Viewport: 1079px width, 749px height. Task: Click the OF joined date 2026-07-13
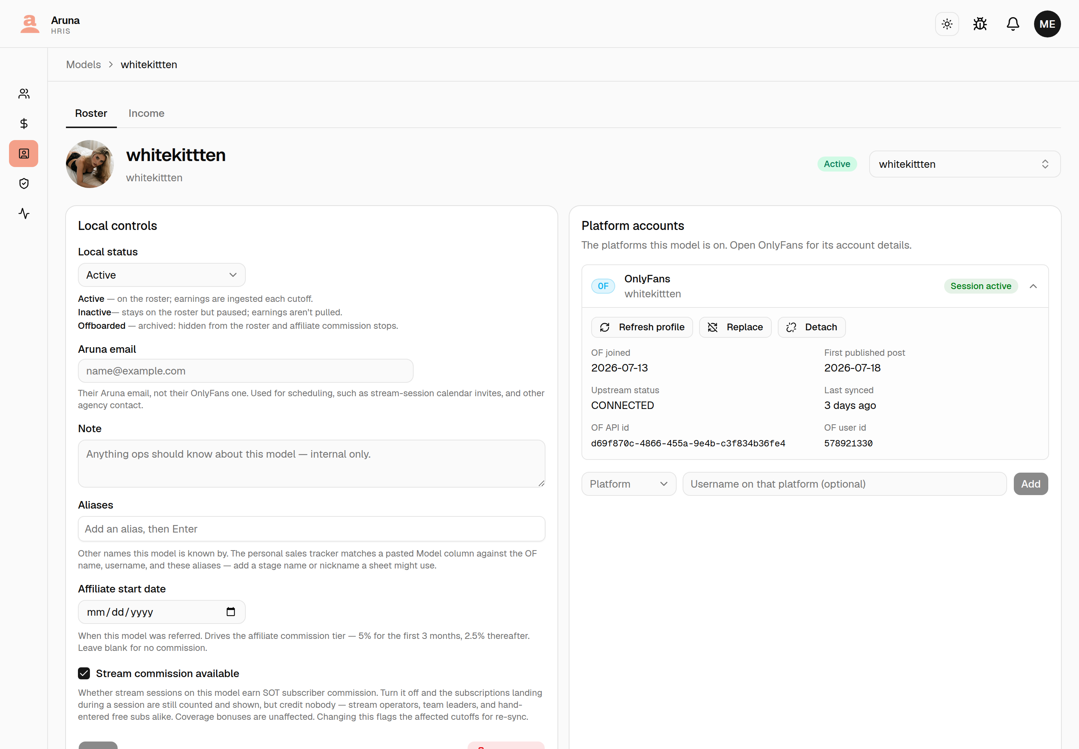[619, 368]
